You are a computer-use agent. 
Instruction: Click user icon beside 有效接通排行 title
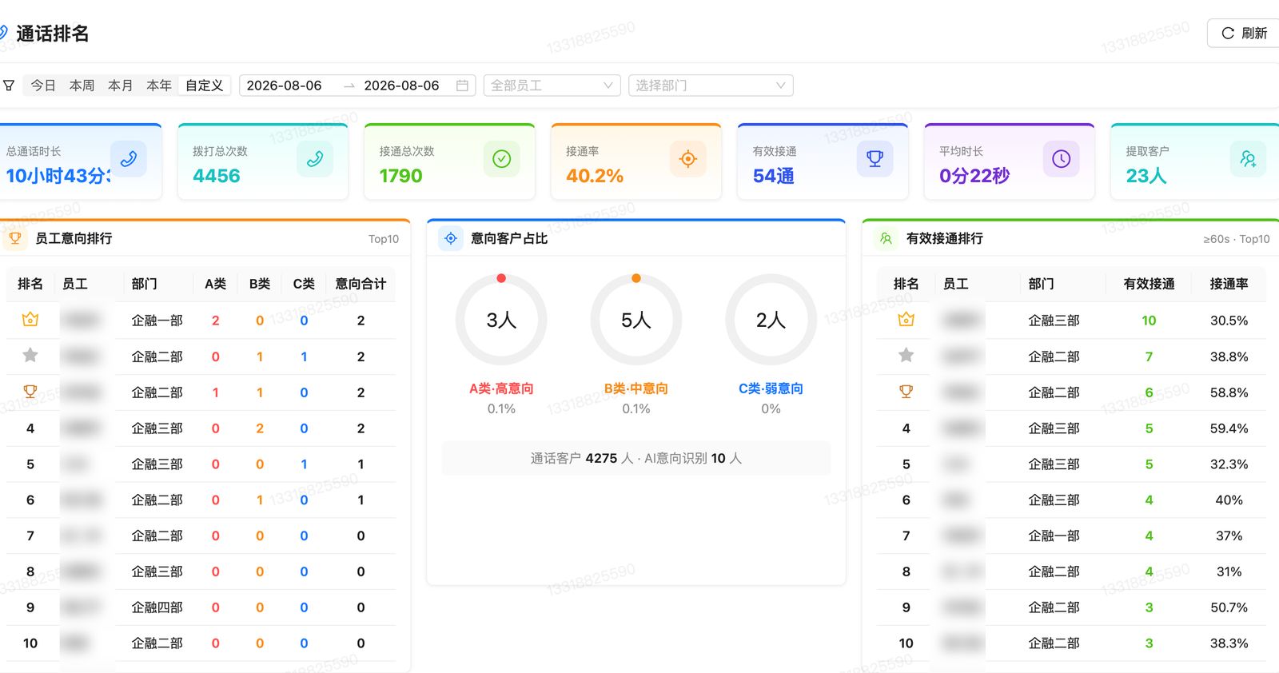[x=886, y=238]
